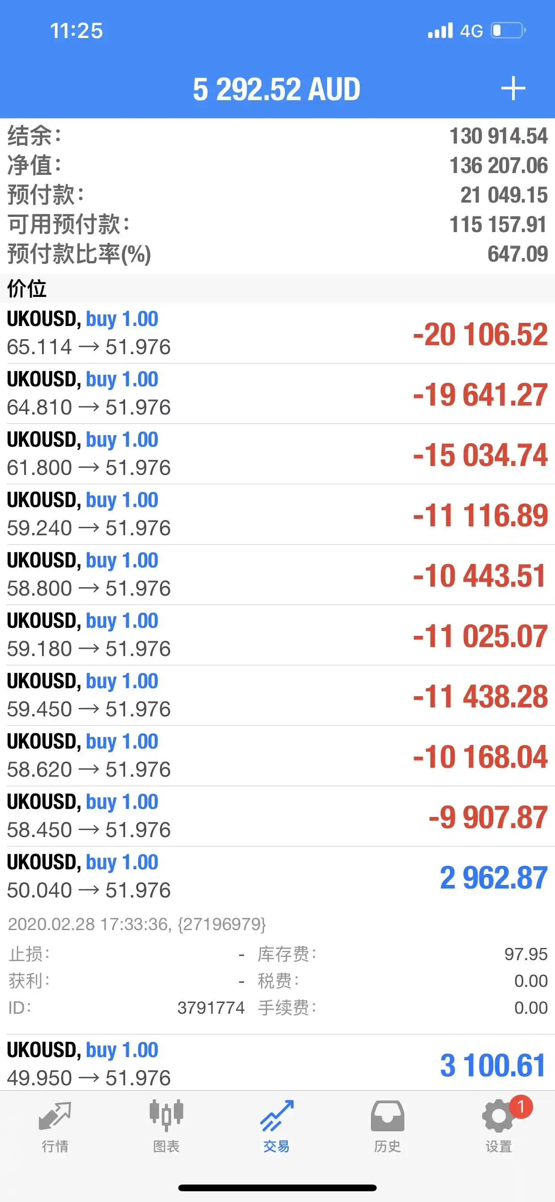Expand the UKOUSD position opened at 49.950
555x1202 pixels.
(x=277, y=1063)
